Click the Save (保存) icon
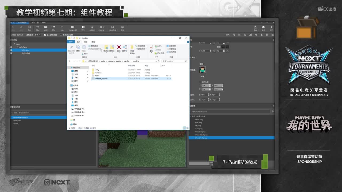 coord(255,27)
